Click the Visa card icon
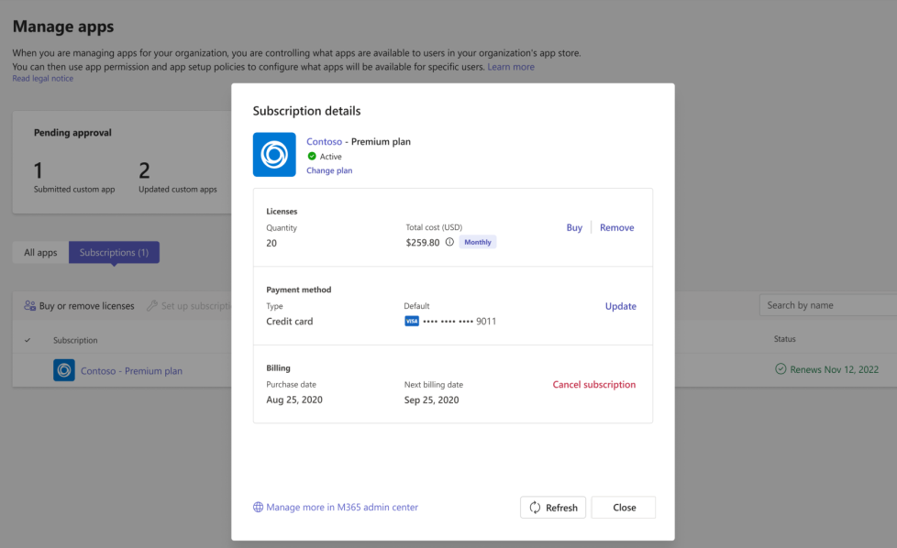Screen dimensions: 897x548 (412, 321)
